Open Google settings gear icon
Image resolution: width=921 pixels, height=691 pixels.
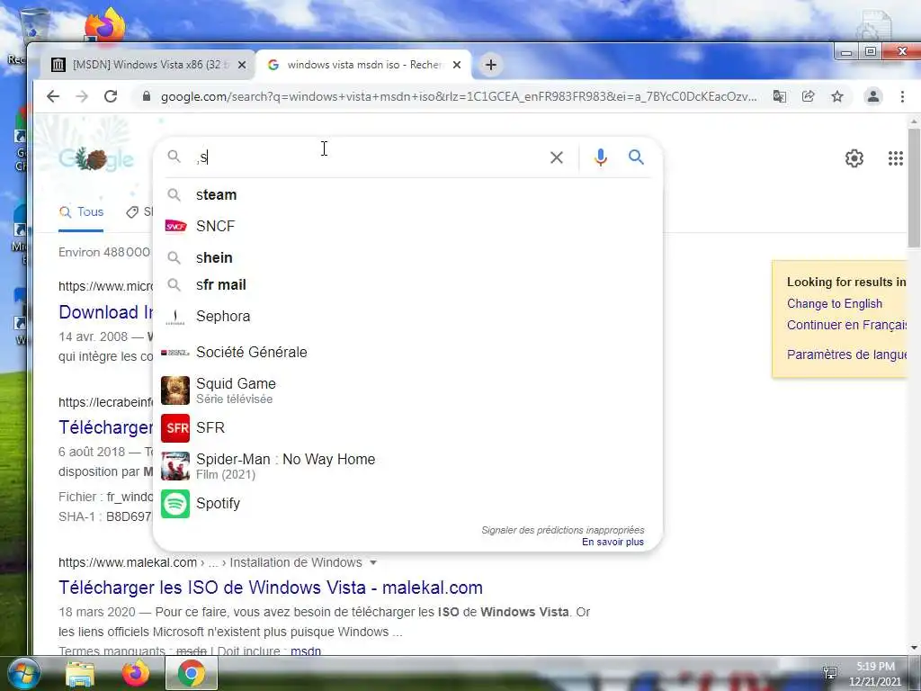coord(854,158)
